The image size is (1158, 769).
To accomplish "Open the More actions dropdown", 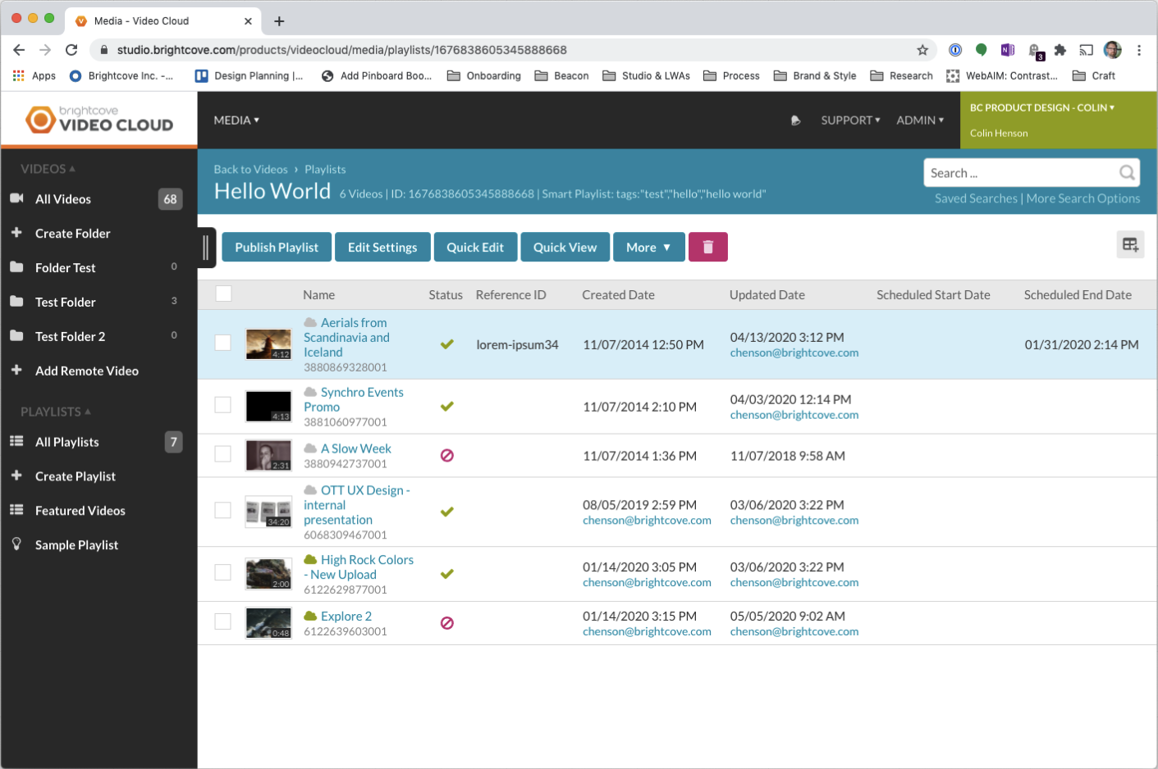I will tap(649, 247).
